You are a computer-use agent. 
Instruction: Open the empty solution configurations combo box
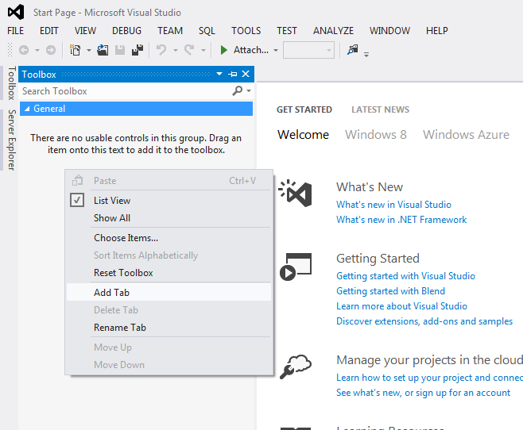tap(308, 50)
